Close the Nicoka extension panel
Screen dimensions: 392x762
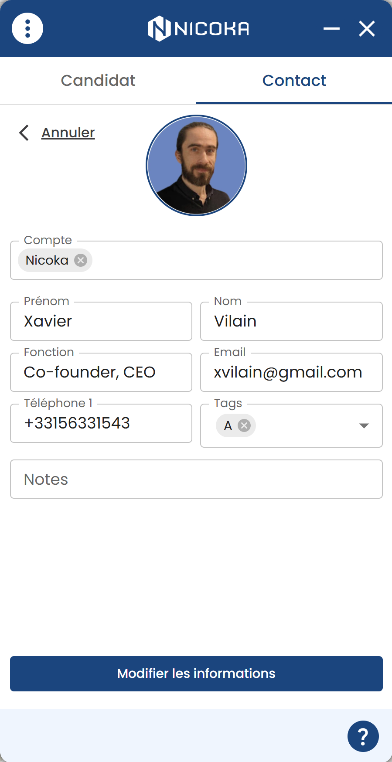pos(367,29)
